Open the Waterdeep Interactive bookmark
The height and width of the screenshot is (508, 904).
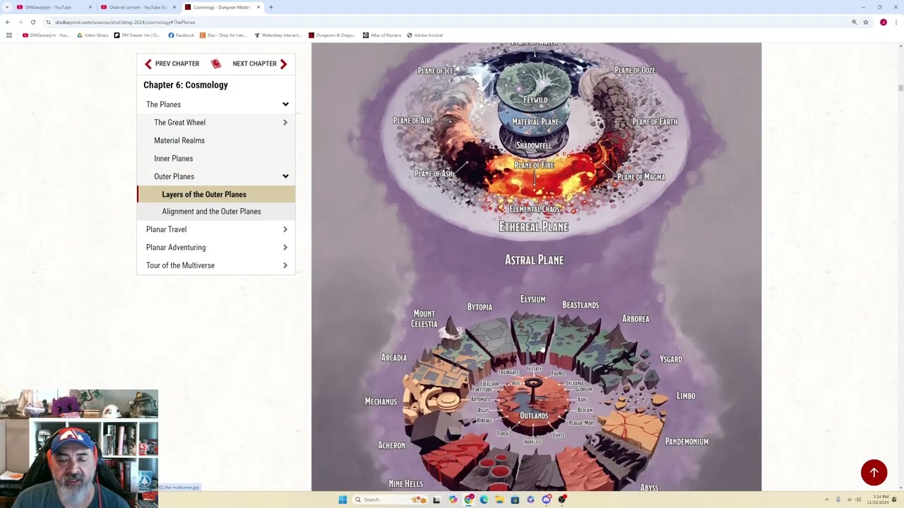tap(278, 35)
